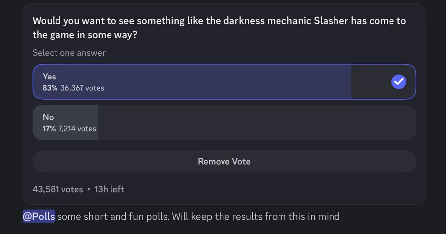
Task: Click the "some short and fun polls" message text
Action: [113, 216]
